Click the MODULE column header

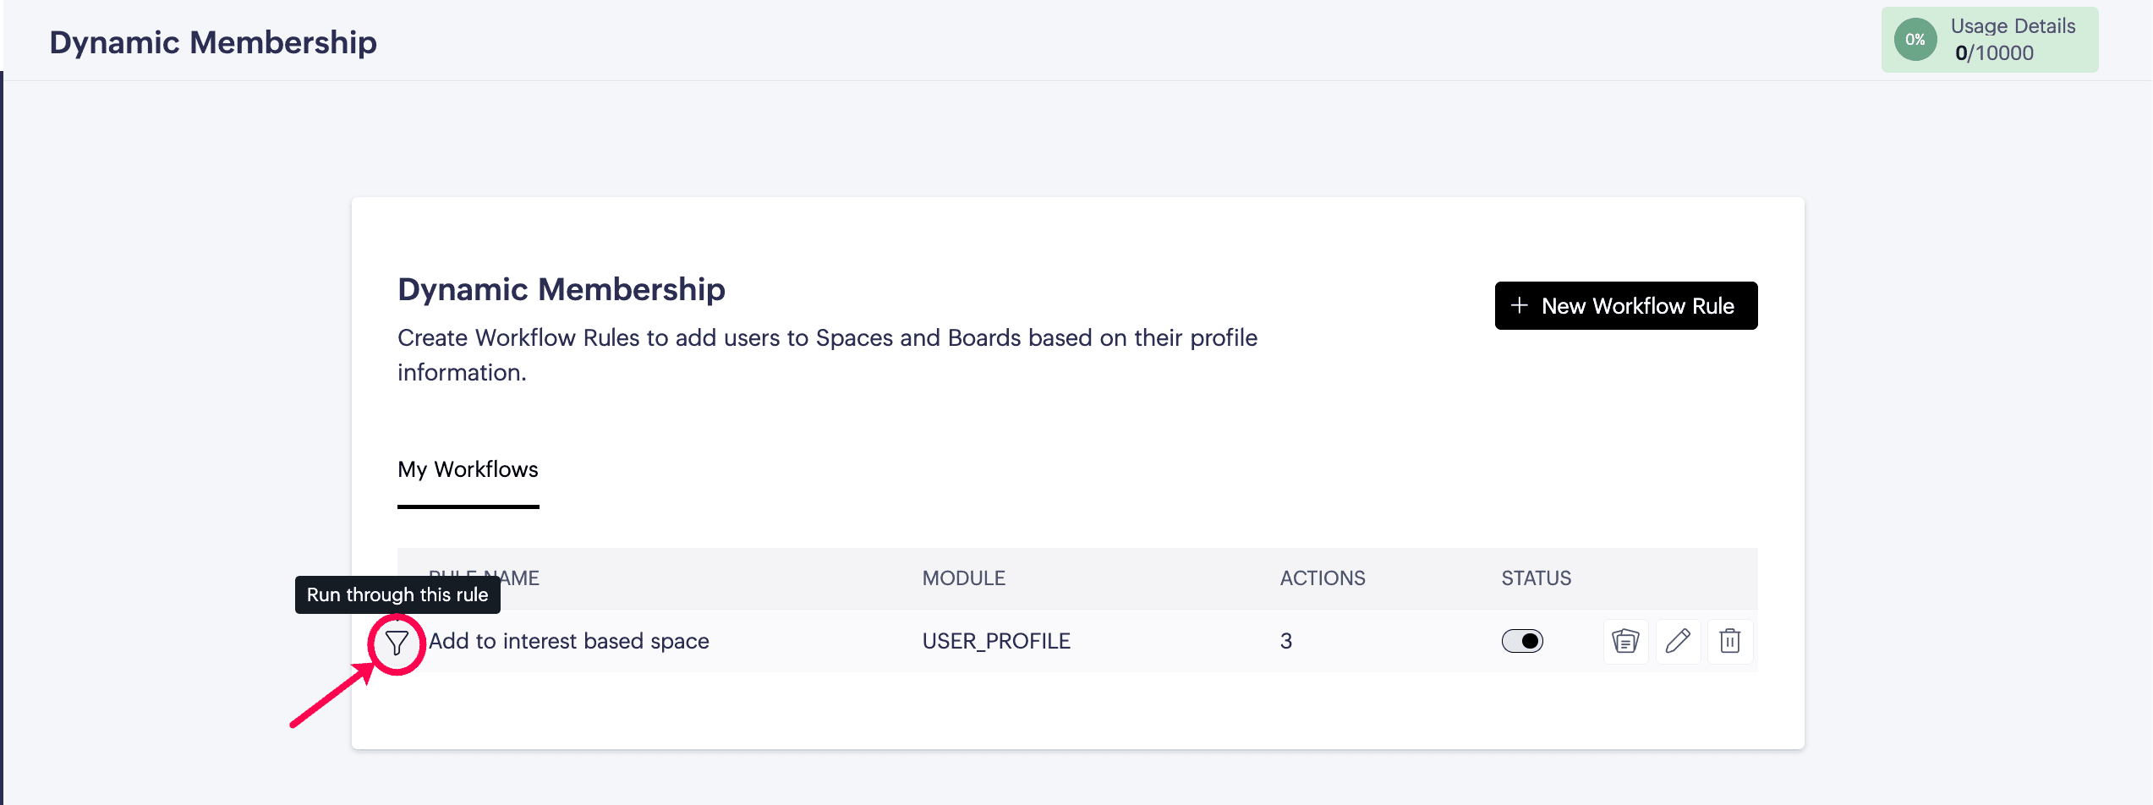(963, 578)
